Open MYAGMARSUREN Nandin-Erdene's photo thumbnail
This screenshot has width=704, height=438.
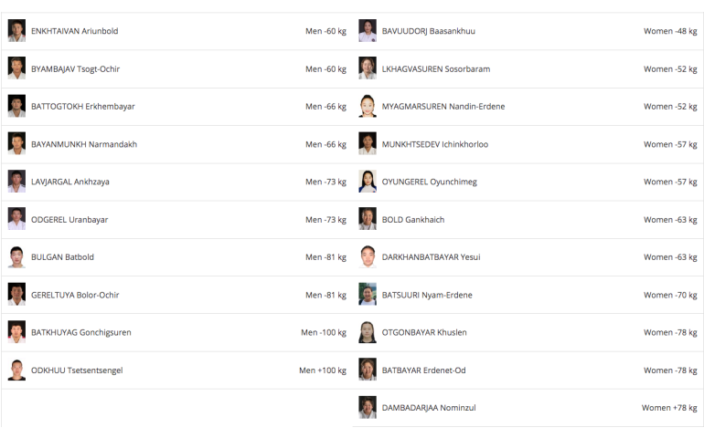point(368,107)
